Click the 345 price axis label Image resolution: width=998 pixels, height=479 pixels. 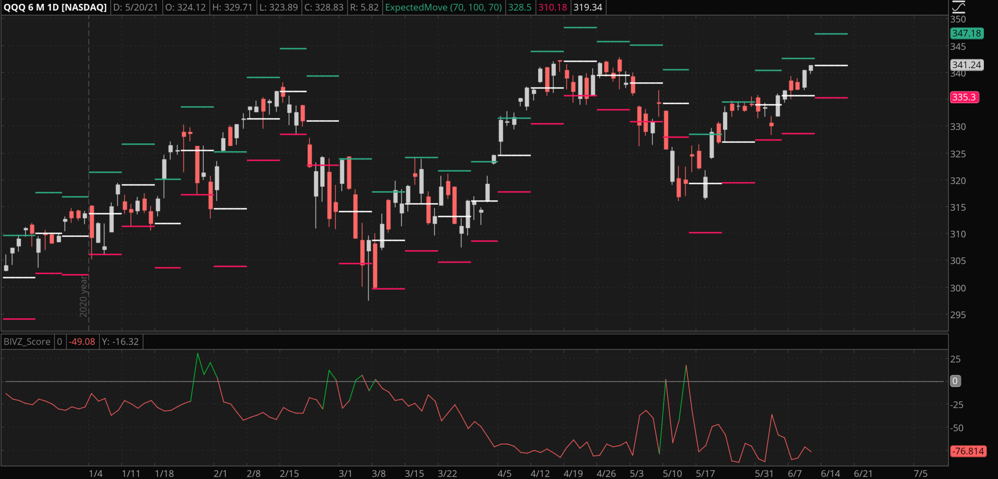[958, 47]
